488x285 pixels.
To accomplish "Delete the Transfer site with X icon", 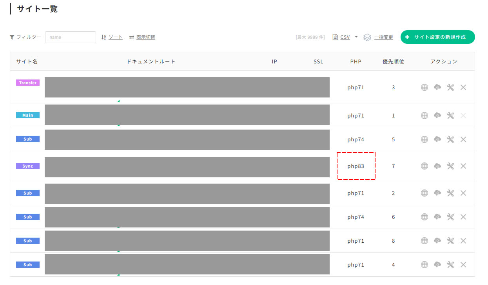I will click(463, 87).
